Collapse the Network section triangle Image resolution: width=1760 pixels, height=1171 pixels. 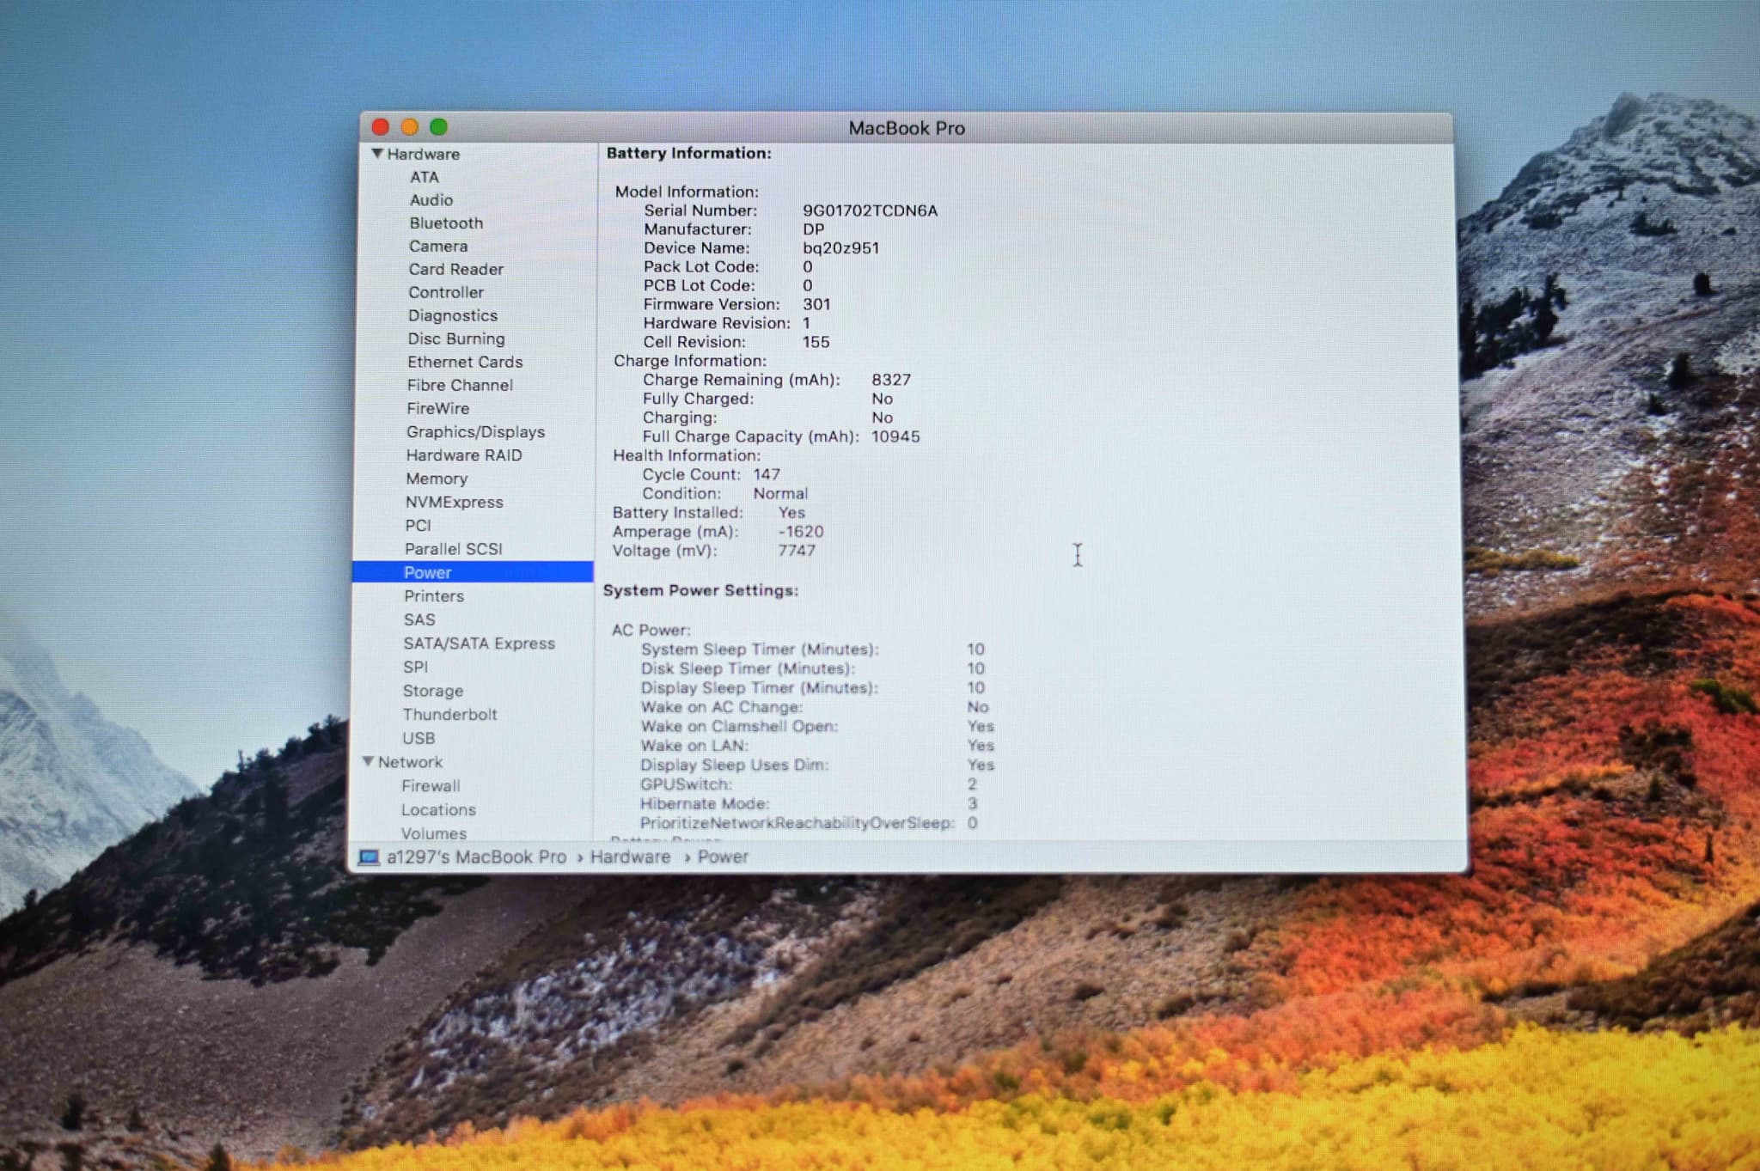click(x=369, y=762)
